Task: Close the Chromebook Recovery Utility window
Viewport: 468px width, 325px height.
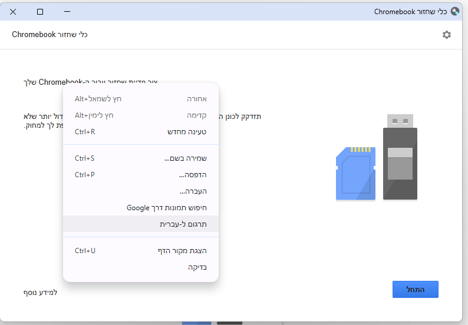Action: (13, 11)
